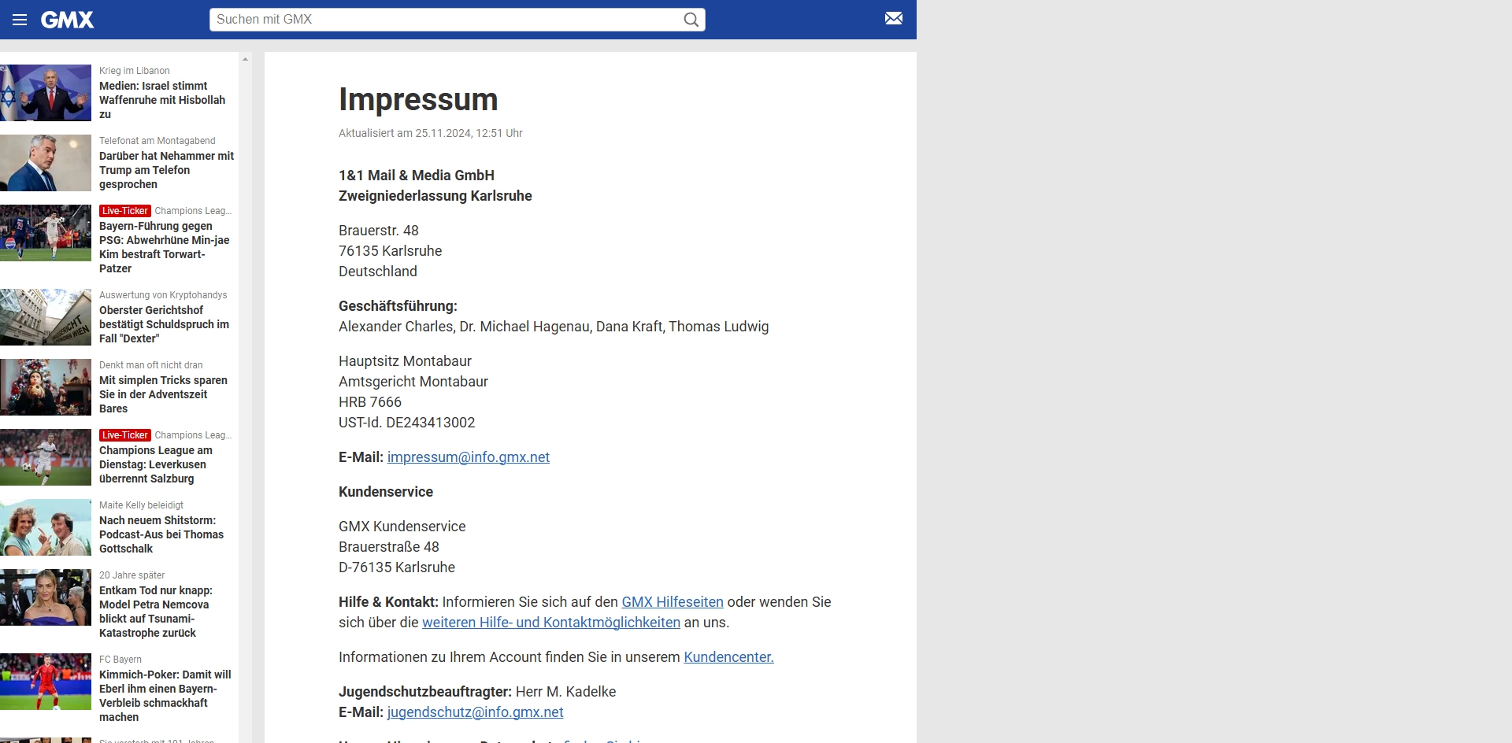Open Bayern-Führung gegen PSG live ticker article
The width and height of the screenshot is (1512, 743).
[x=165, y=247]
